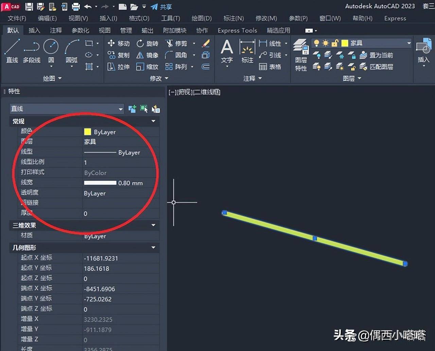Image resolution: width=435 pixels, height=351 pixels.
Task: Switch to the Express Tools ribbon tab
Action: 237,31
